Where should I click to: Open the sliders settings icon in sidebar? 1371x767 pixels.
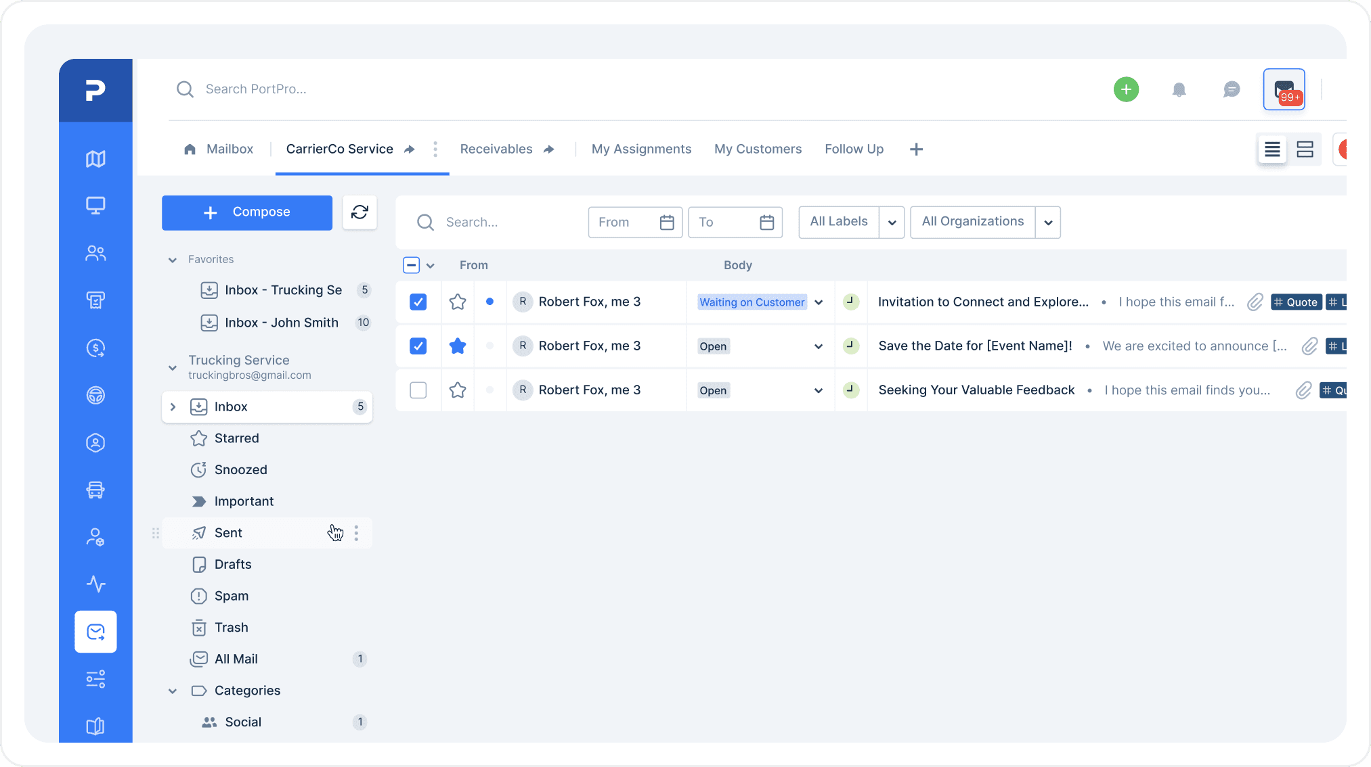(x=95, y=678)
